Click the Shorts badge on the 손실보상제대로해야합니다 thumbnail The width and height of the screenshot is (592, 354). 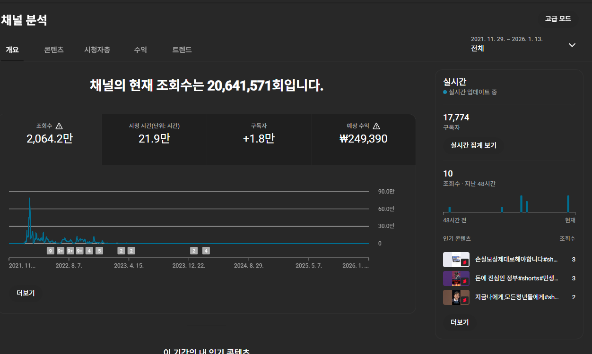(x=464, y=262)
